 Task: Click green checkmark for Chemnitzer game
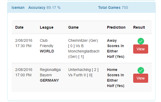141,41
